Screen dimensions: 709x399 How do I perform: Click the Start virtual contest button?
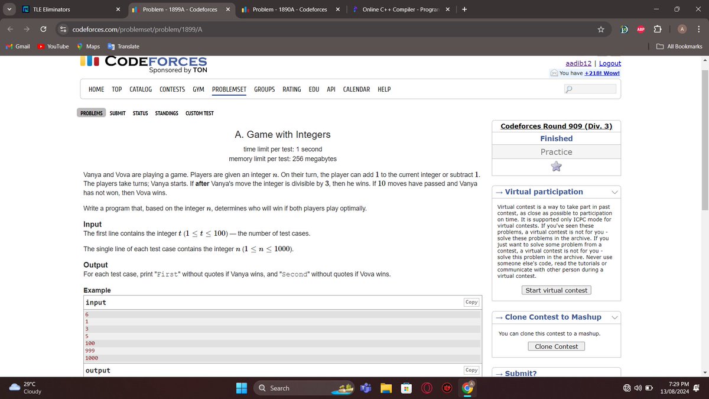point(557,290)
